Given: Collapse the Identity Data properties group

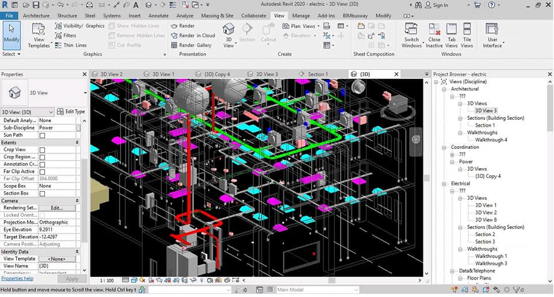Looking at the screenshot, I should (77, 252).
